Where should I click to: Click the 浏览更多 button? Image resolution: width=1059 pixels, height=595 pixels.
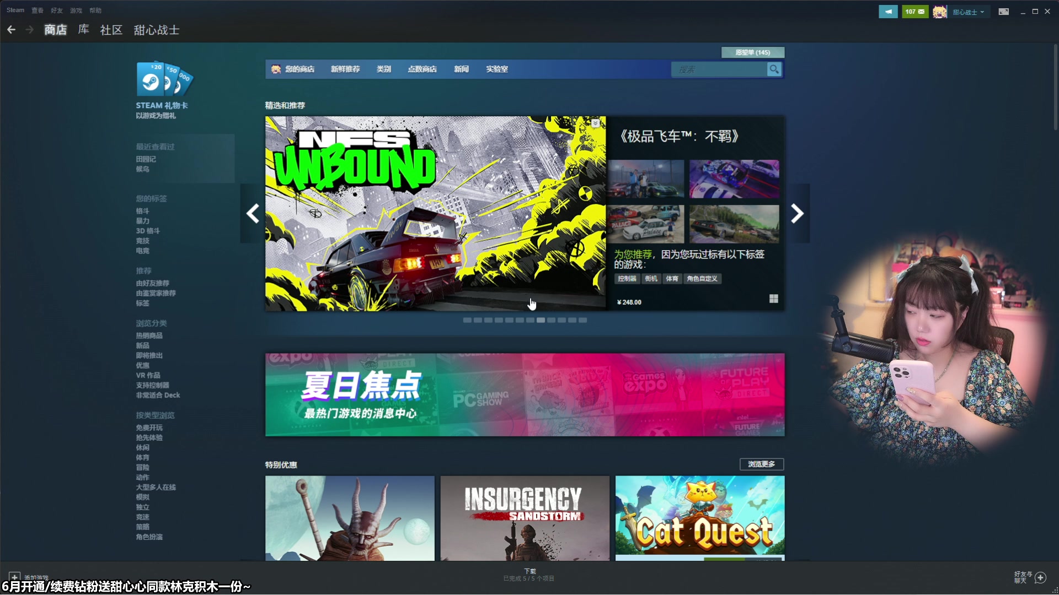click(762, 464)
